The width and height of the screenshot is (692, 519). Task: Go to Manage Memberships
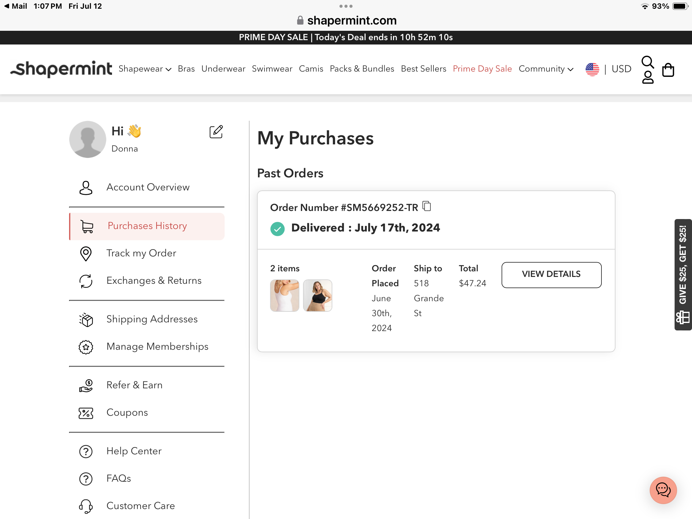pyautogui.click(x=157, y=347)
